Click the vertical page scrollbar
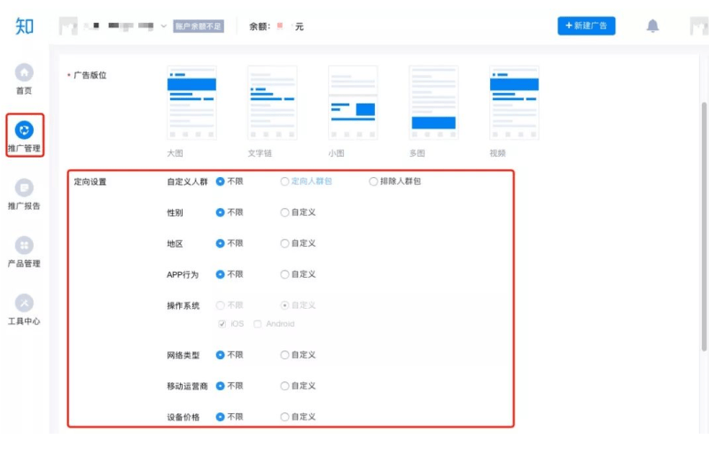This screenshot has width=709, height=462. click(x=704, y=227)
